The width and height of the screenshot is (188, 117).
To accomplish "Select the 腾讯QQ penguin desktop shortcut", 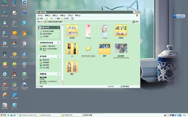I will pos(14,75).
